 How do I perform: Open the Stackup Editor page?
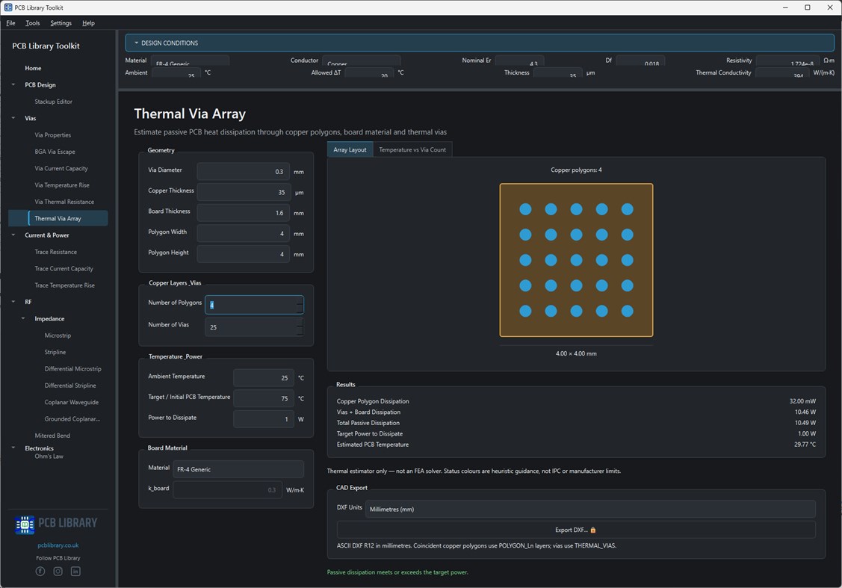coord(53,102)
